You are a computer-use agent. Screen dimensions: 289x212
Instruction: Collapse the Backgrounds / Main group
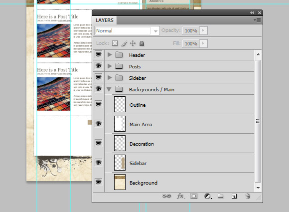point(109,89)
